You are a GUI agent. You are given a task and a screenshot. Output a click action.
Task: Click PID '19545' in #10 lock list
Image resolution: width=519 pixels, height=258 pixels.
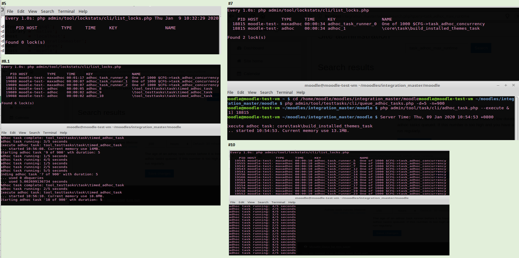pos(240,161)
